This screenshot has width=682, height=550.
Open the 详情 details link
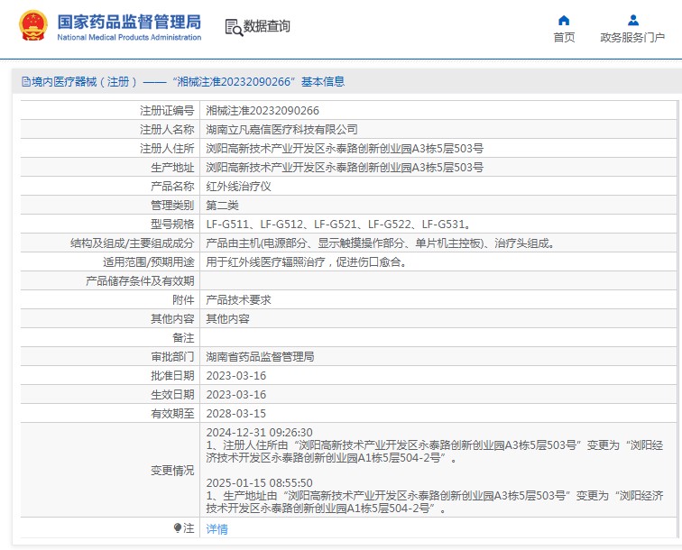tap(217, 528)
